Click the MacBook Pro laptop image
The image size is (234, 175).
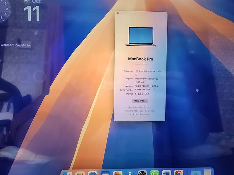tap(141, 36)
